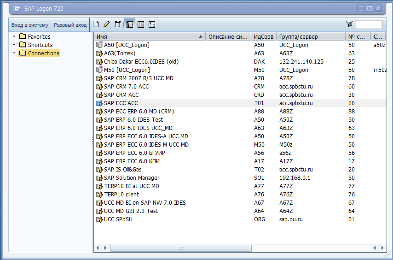The height and width of the screenshot is (260, 393).
Task: Minimize the SAP Logon 720 window
Action: [x=361, y=8]
